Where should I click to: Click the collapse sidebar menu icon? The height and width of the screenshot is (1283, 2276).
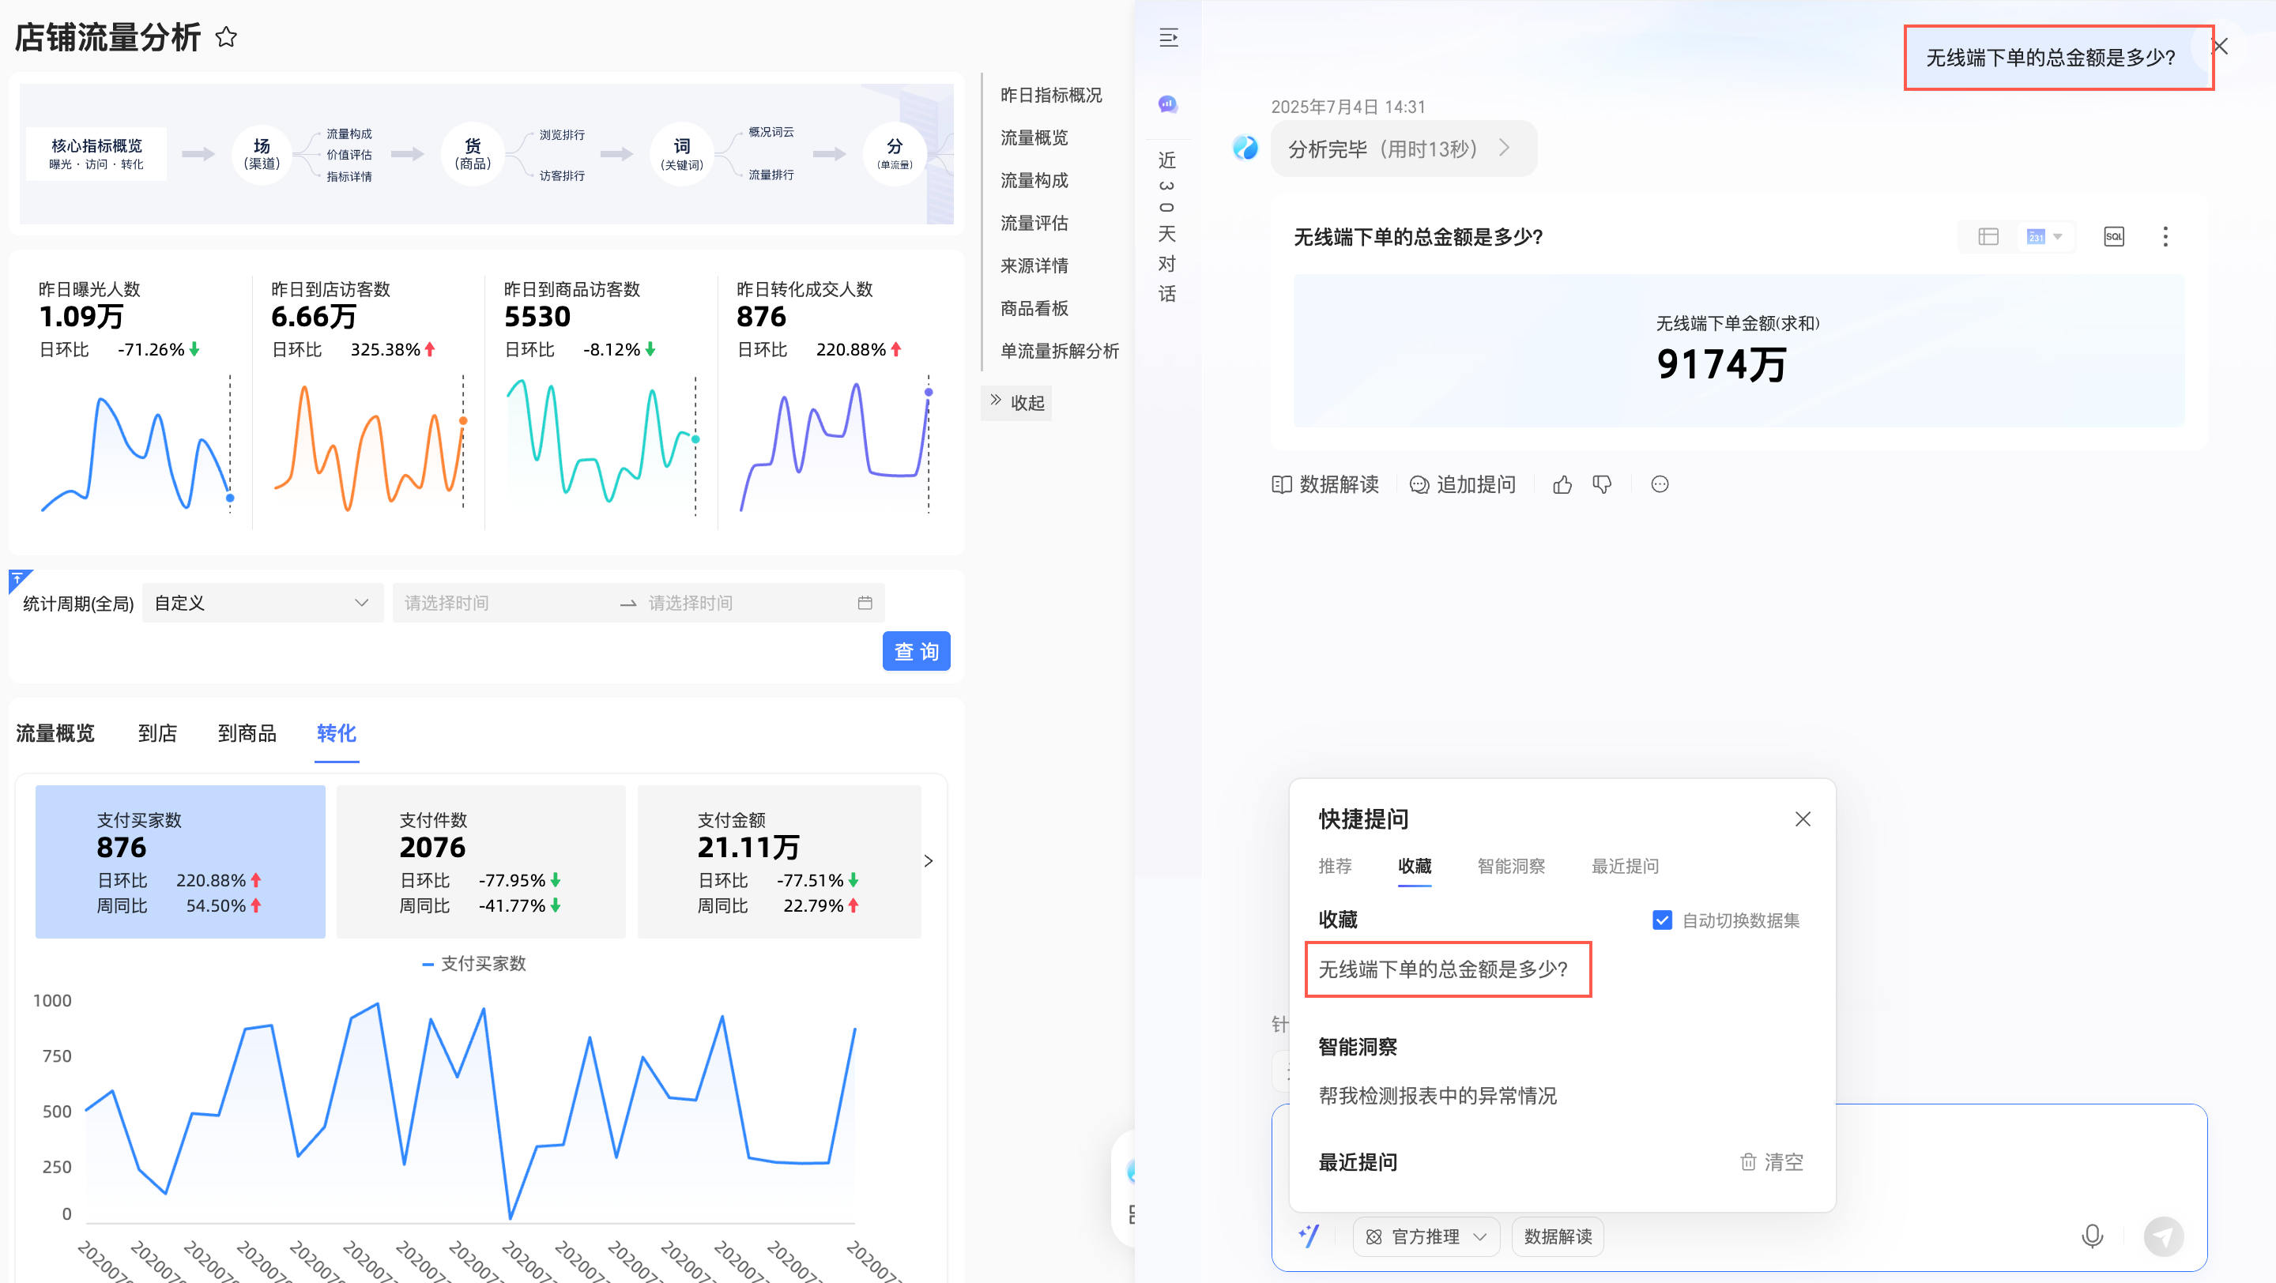1168,37
